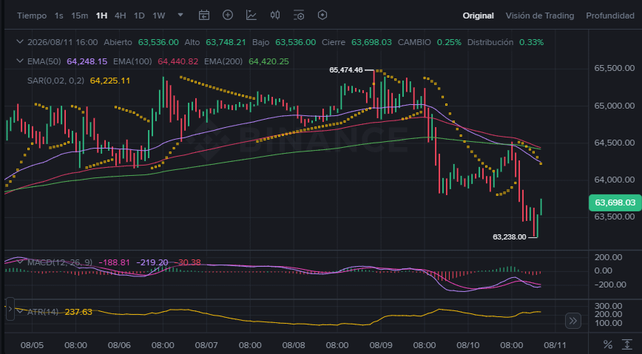Click the Abierto value 63,536.00
Image resolution: width=642 pixels, height=354 pixels.
(x=158, y=42)
